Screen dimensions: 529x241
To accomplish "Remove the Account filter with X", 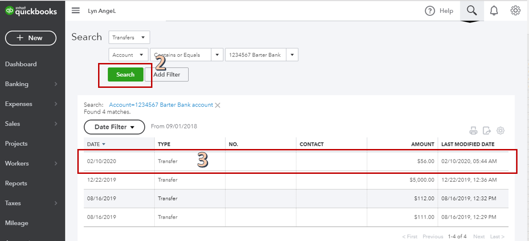I will 218,105.
